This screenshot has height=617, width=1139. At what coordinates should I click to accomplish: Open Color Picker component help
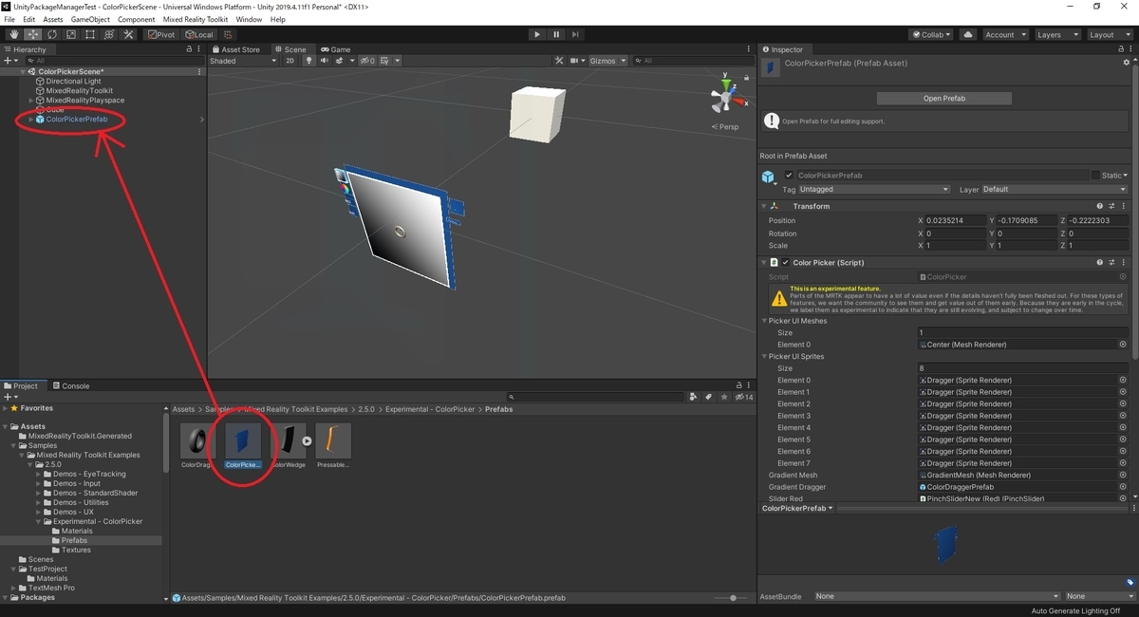click(1100, 263)
